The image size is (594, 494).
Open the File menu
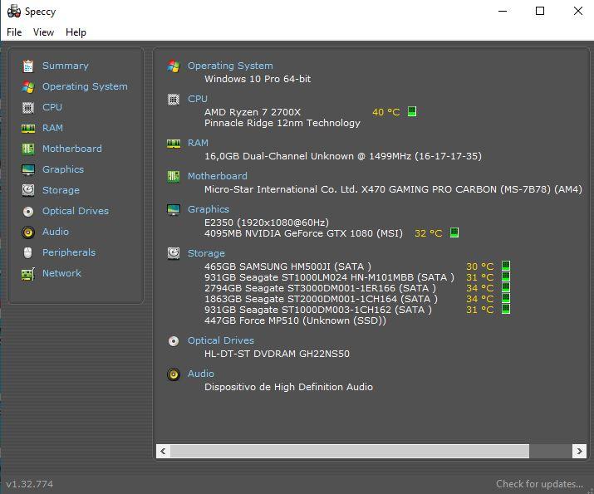pyautogui.click(x=14, y=32)
